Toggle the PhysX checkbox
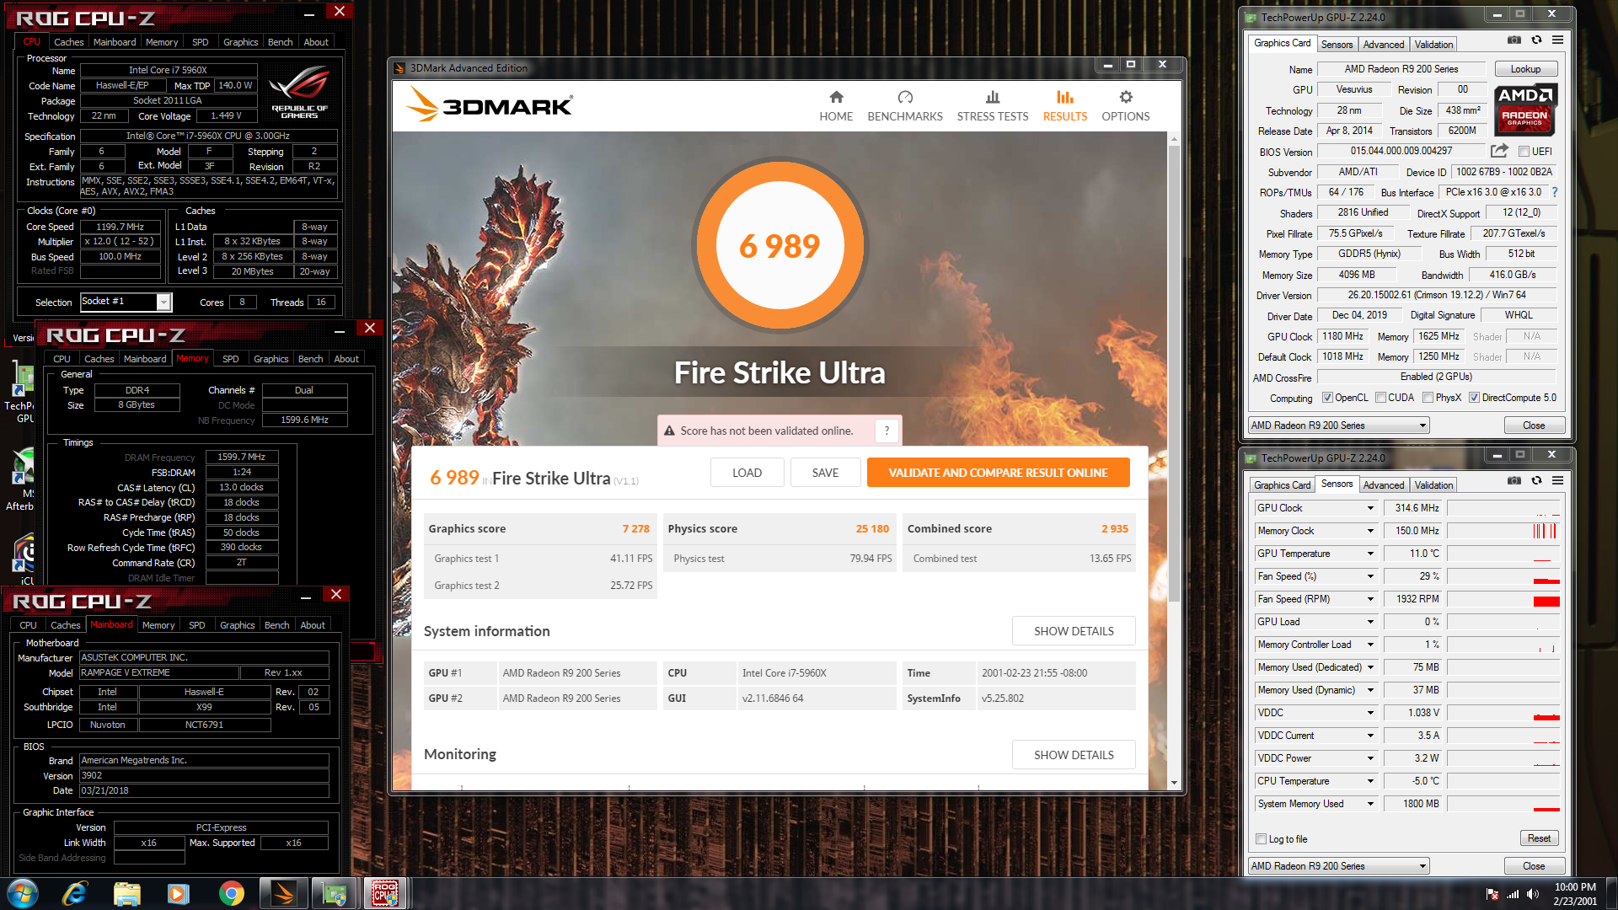The height and width of the screenshot is (910, 1618). [1428, 398]
